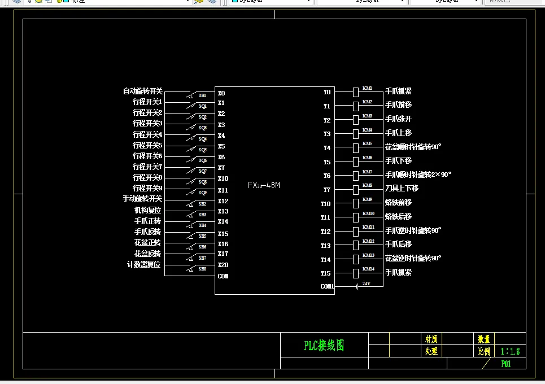
Task: Select 手爪抓紧 label on Y0 row
Action: click(x=398, y=91)
